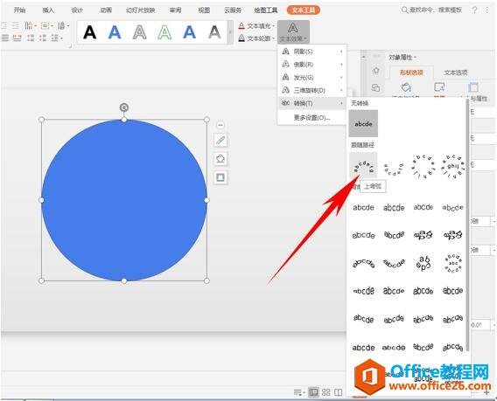Switch to the 文本选项 panel tab
Image resolution: width=497 pixels, height=401 pixels.
click(455, 73)
